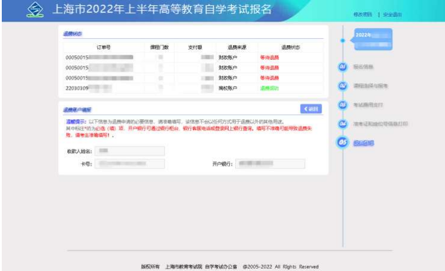Open 准考证和座位号信息打印 step
Image resolution: width=445 pixels, height=271 pixels.
(380, 124)
